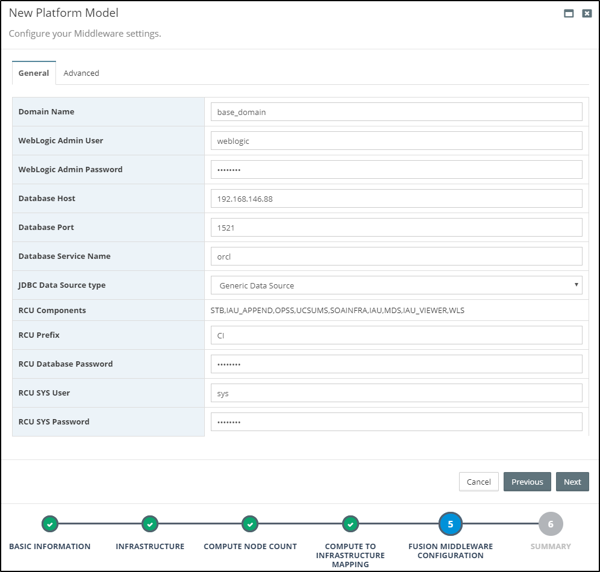The height and width of the screenshot is (572, 600).
Task: Switch to the Advanced tab
Action: [81, 73]
